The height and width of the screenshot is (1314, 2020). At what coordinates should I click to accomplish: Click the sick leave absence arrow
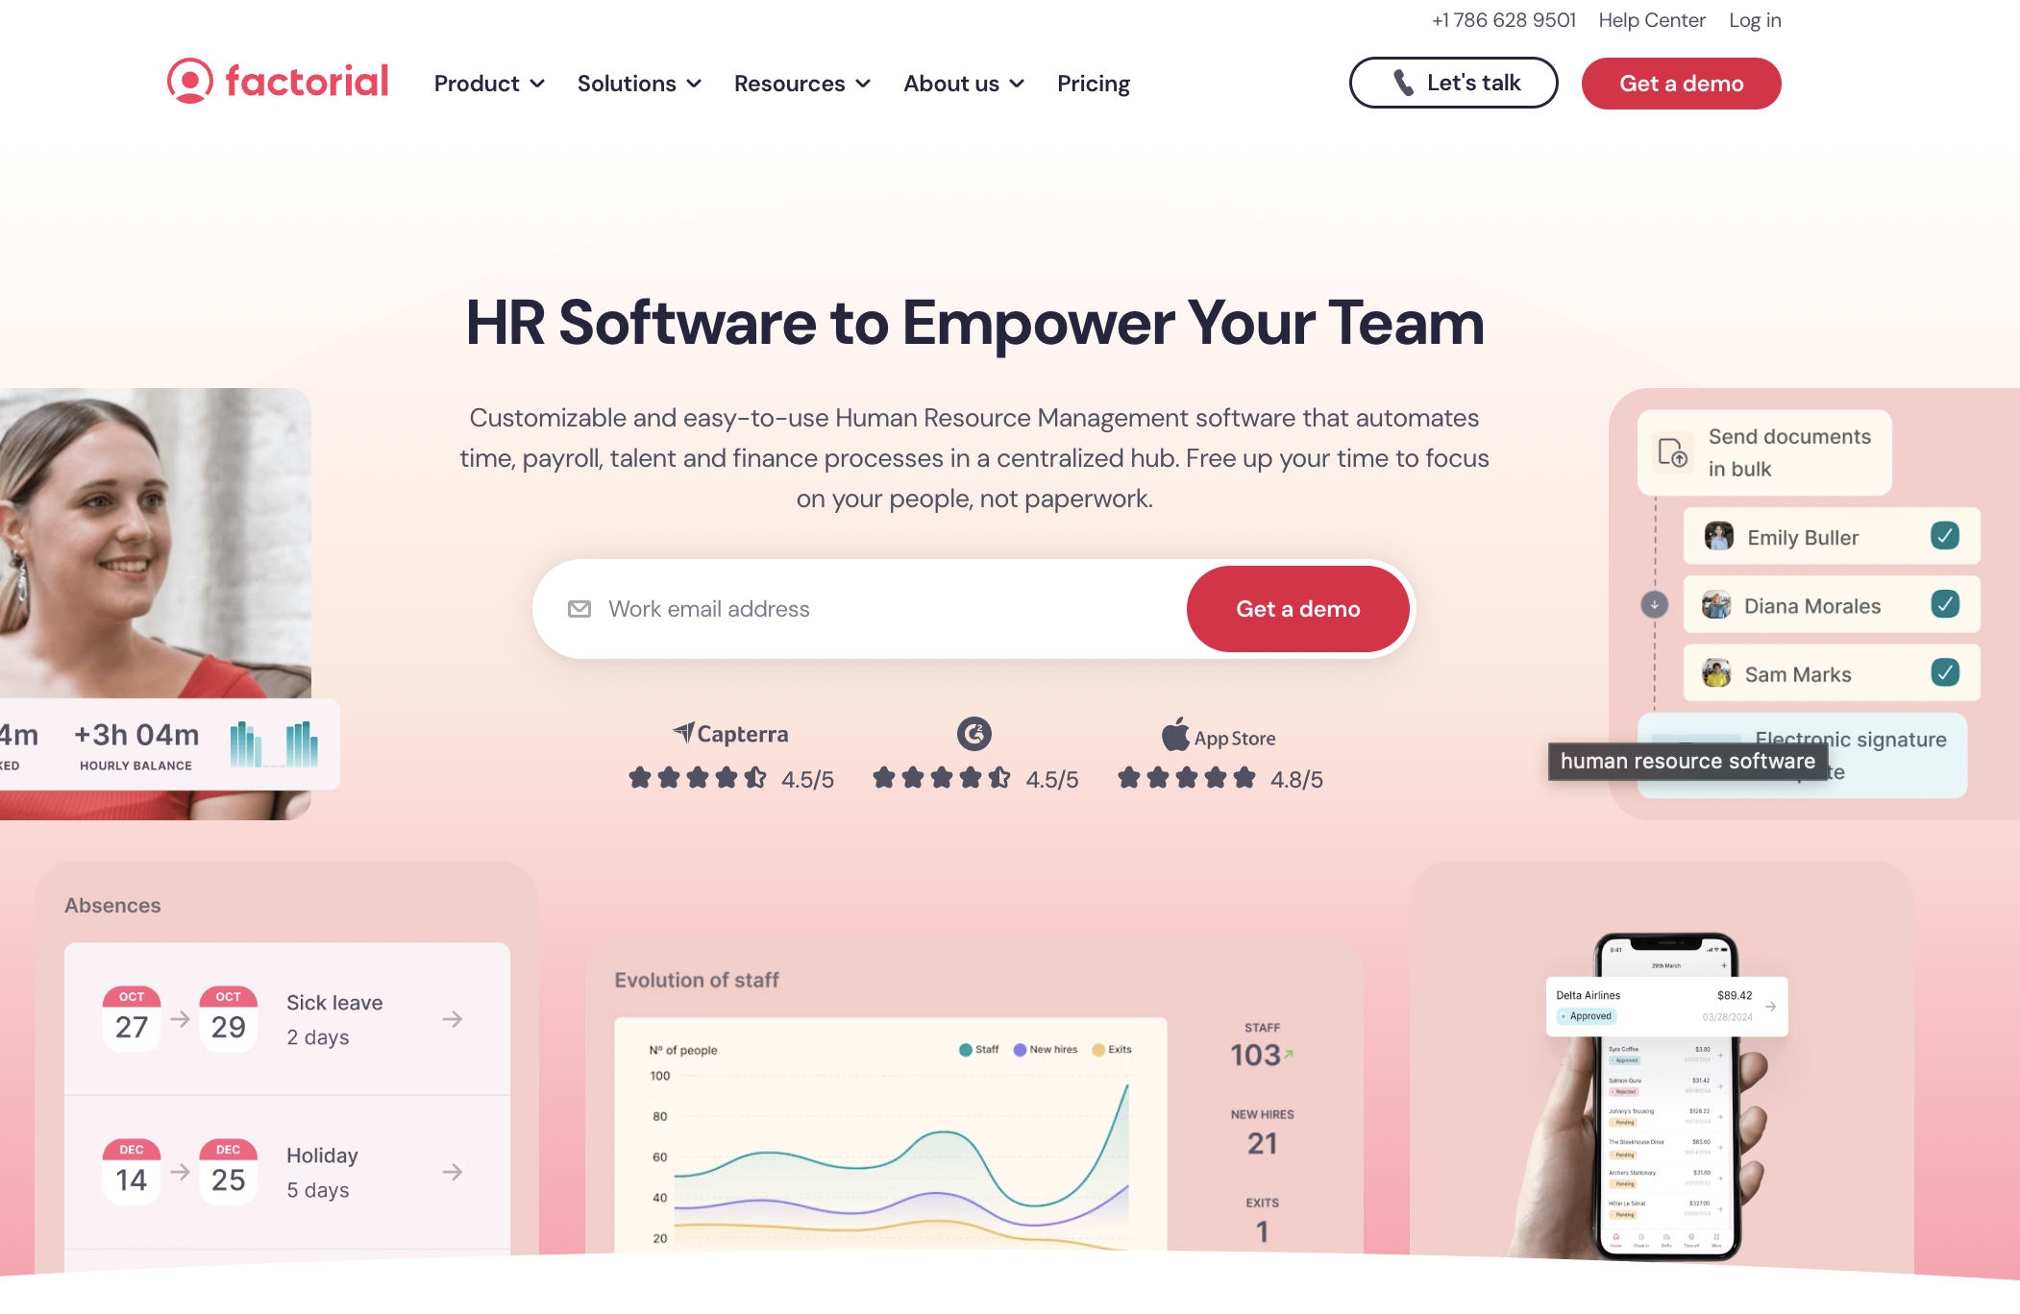pos(454,1018)
